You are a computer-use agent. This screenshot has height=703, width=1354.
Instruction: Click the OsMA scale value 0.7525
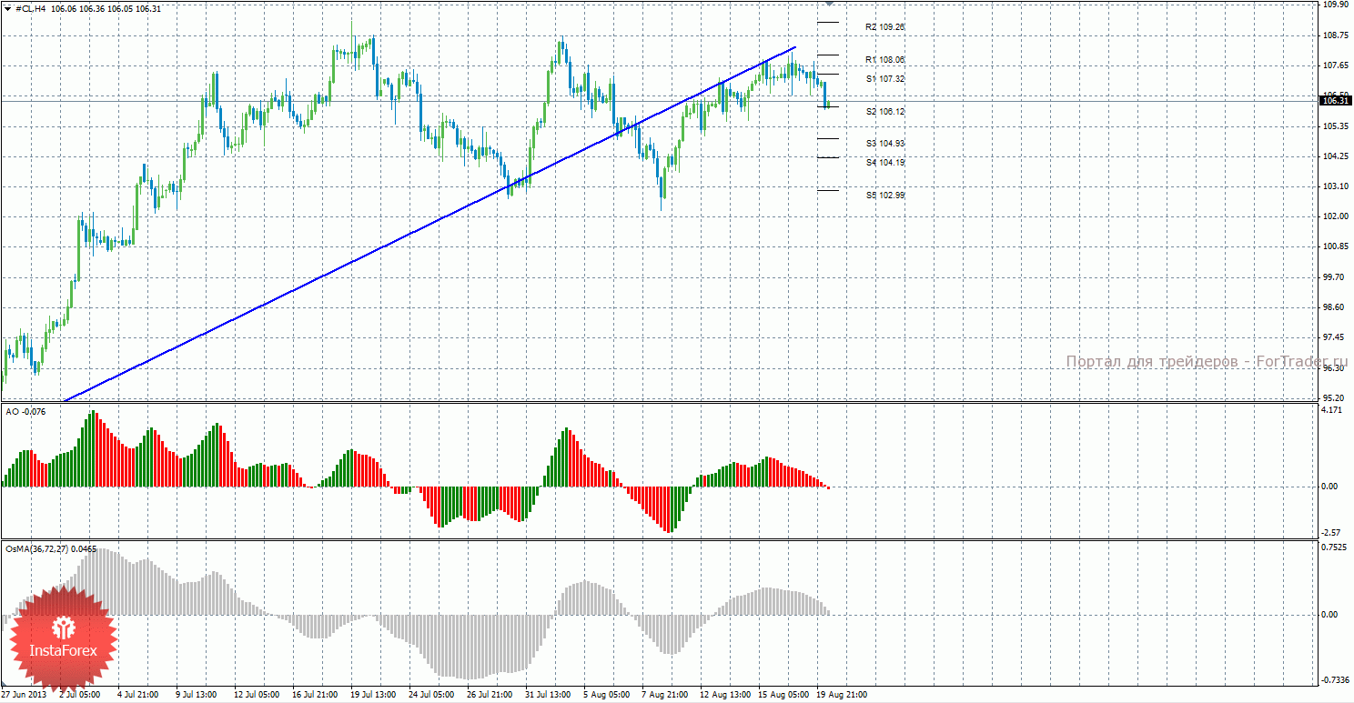(x=1334, y=547)
